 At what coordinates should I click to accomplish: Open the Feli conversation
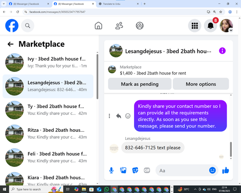point(48,157)
